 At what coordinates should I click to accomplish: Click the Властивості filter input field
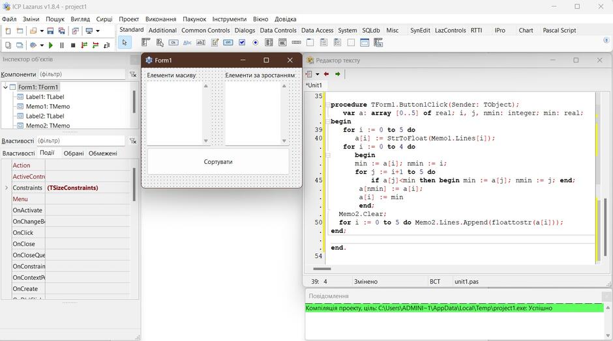pos(82,141)
